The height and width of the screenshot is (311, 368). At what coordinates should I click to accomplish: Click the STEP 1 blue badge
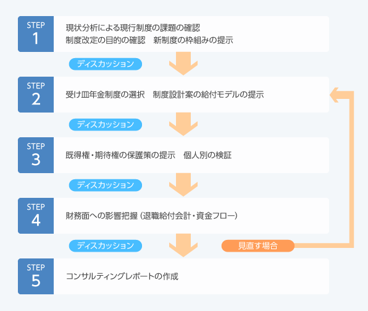click(36, 34)
